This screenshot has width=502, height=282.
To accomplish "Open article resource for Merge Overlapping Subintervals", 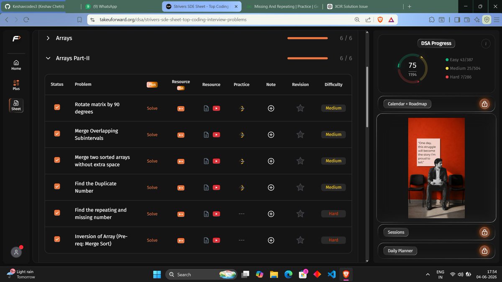I will pos(206,135).
